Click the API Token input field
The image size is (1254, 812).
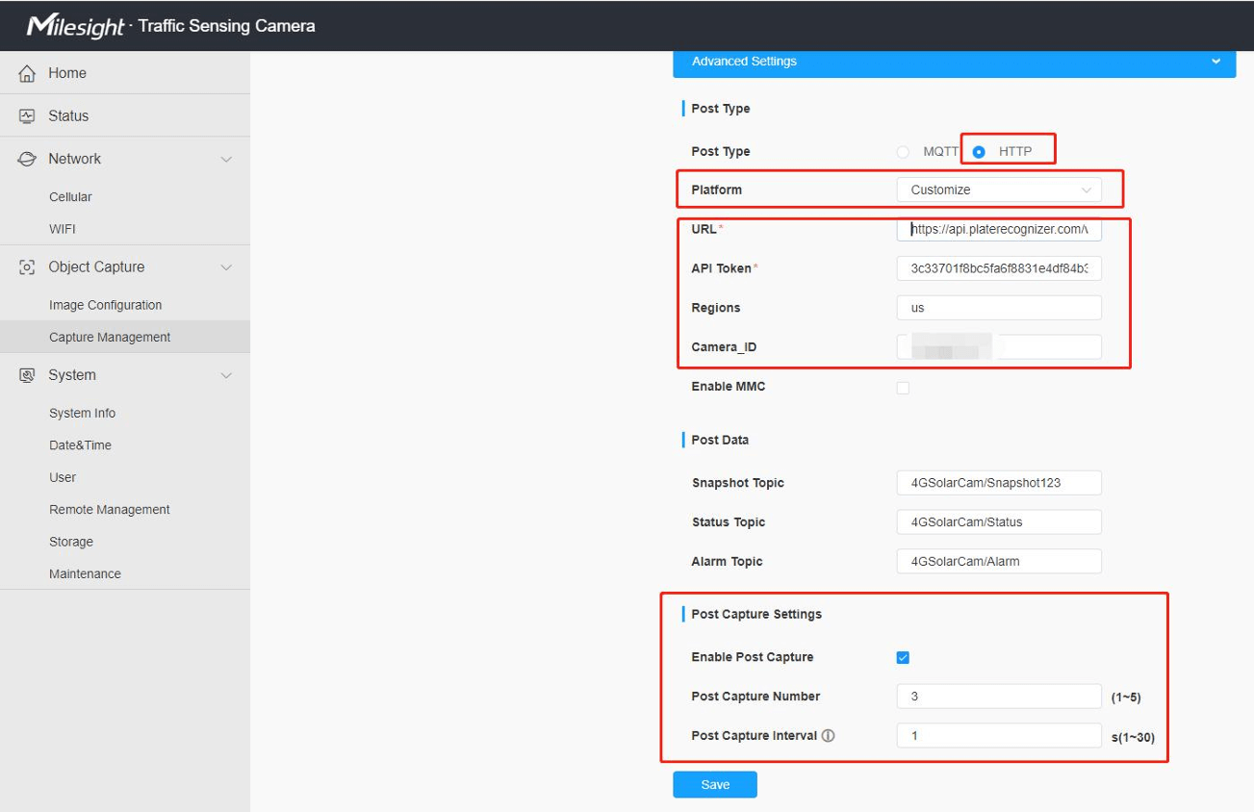[998, 268]
